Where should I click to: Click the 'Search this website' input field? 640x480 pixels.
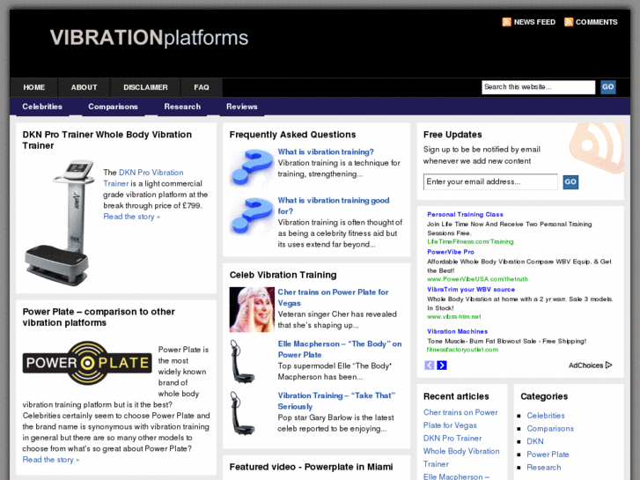pos(538,87)
